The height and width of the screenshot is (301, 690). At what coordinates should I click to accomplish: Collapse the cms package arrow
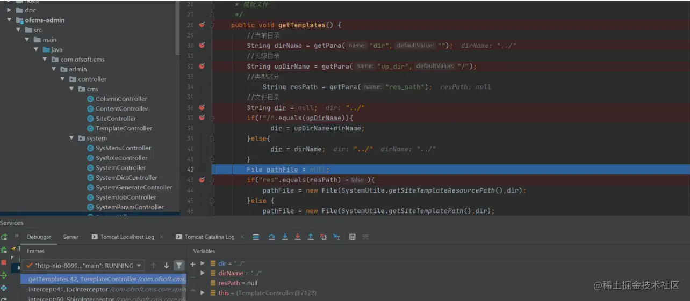71,89
